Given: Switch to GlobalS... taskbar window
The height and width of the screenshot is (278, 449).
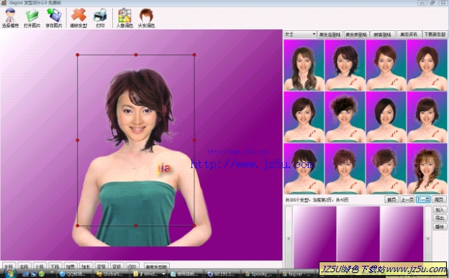Looking at the screenshot, I should pos(111,274).
